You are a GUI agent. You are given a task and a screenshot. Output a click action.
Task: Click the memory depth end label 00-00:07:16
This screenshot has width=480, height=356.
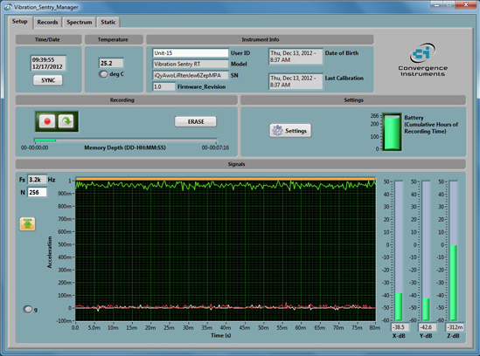click(x=215, y=148)
